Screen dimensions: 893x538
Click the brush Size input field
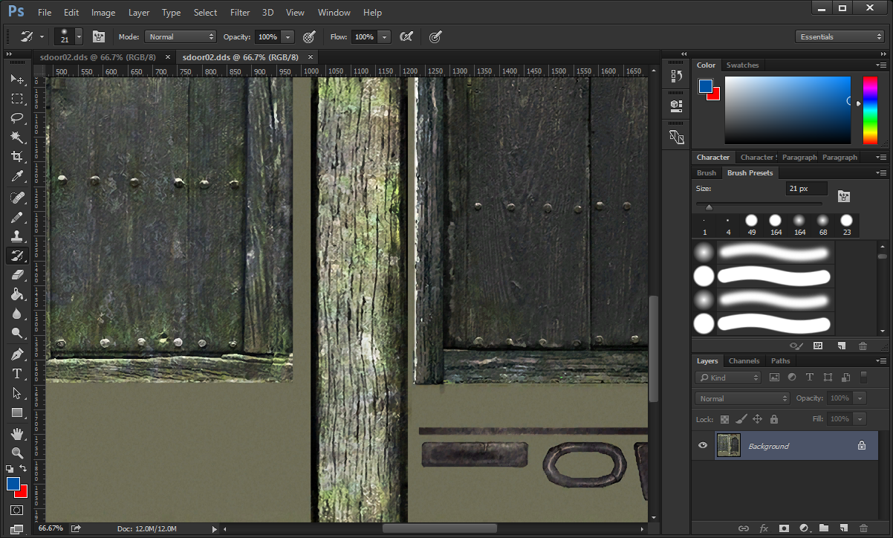click(806, 189)
